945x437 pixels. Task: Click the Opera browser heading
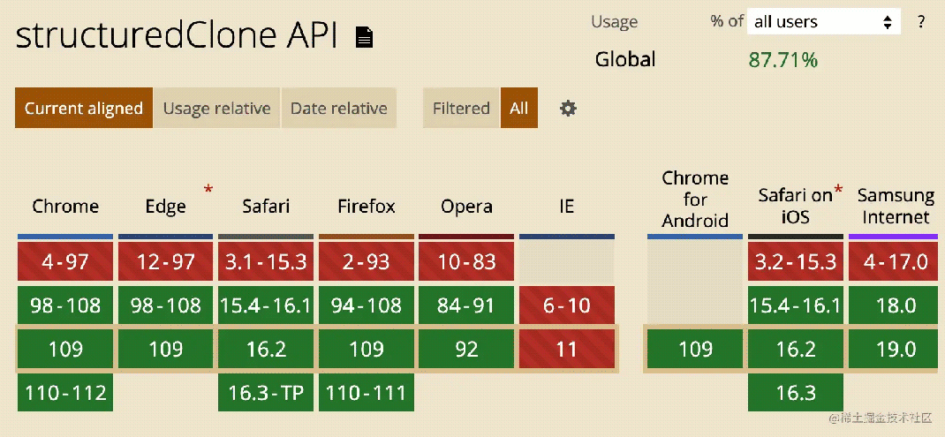coord(466,207)
